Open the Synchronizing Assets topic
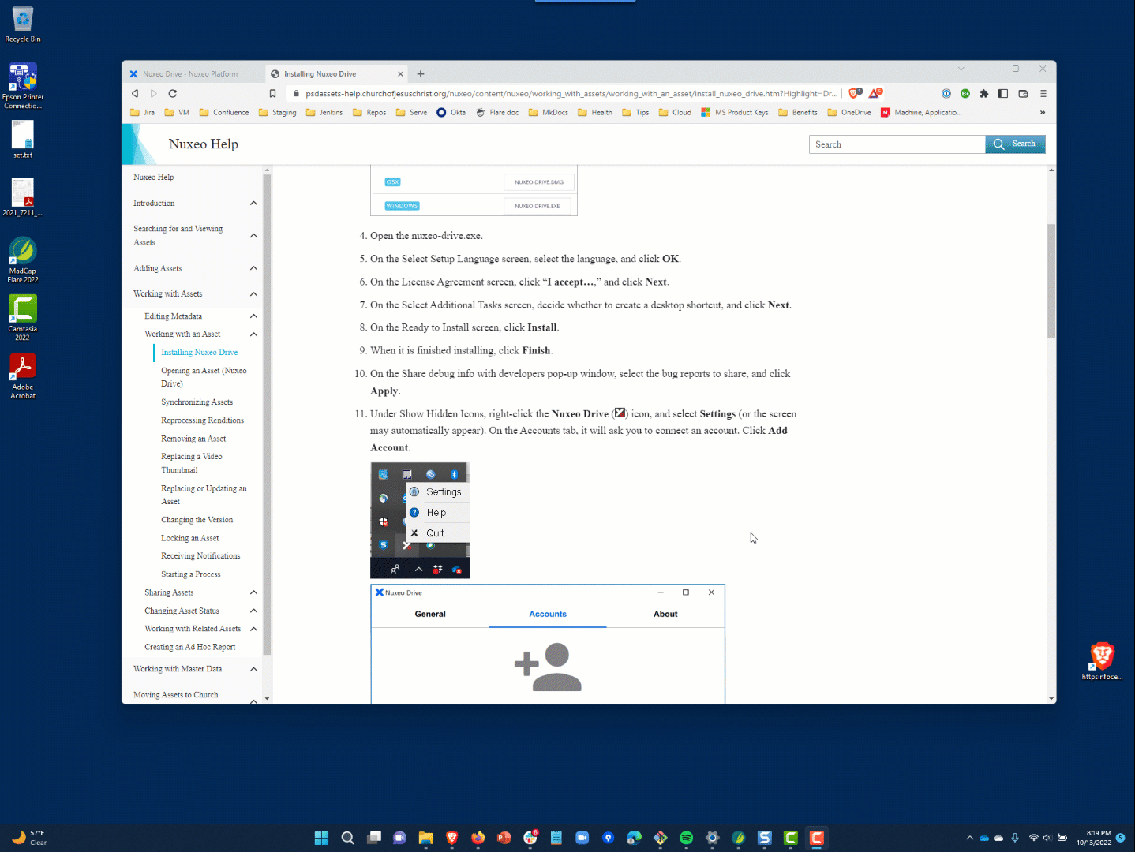This screenshot has width=1135, height=852. click(197, 402)
